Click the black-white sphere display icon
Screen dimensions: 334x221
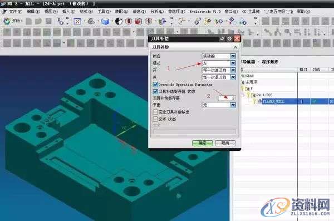119,21
